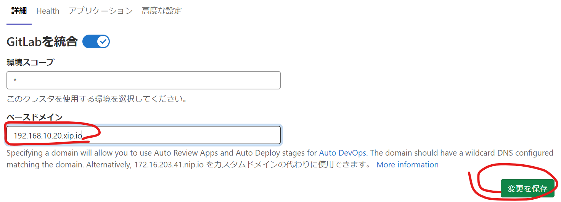Switch to the 詳細 tab
Viewport: 561px width, 202px height.
(x=19, y=11)
